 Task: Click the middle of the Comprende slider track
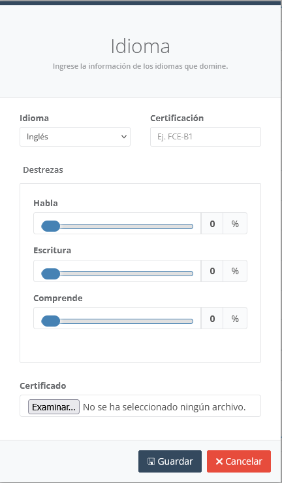point(117,321)
